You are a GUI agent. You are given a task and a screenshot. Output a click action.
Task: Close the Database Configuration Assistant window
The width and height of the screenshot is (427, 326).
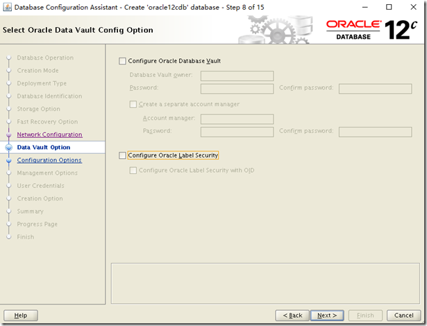(x=413, y=7)
